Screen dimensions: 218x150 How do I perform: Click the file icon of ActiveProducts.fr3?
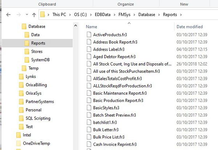click(89, 35)
